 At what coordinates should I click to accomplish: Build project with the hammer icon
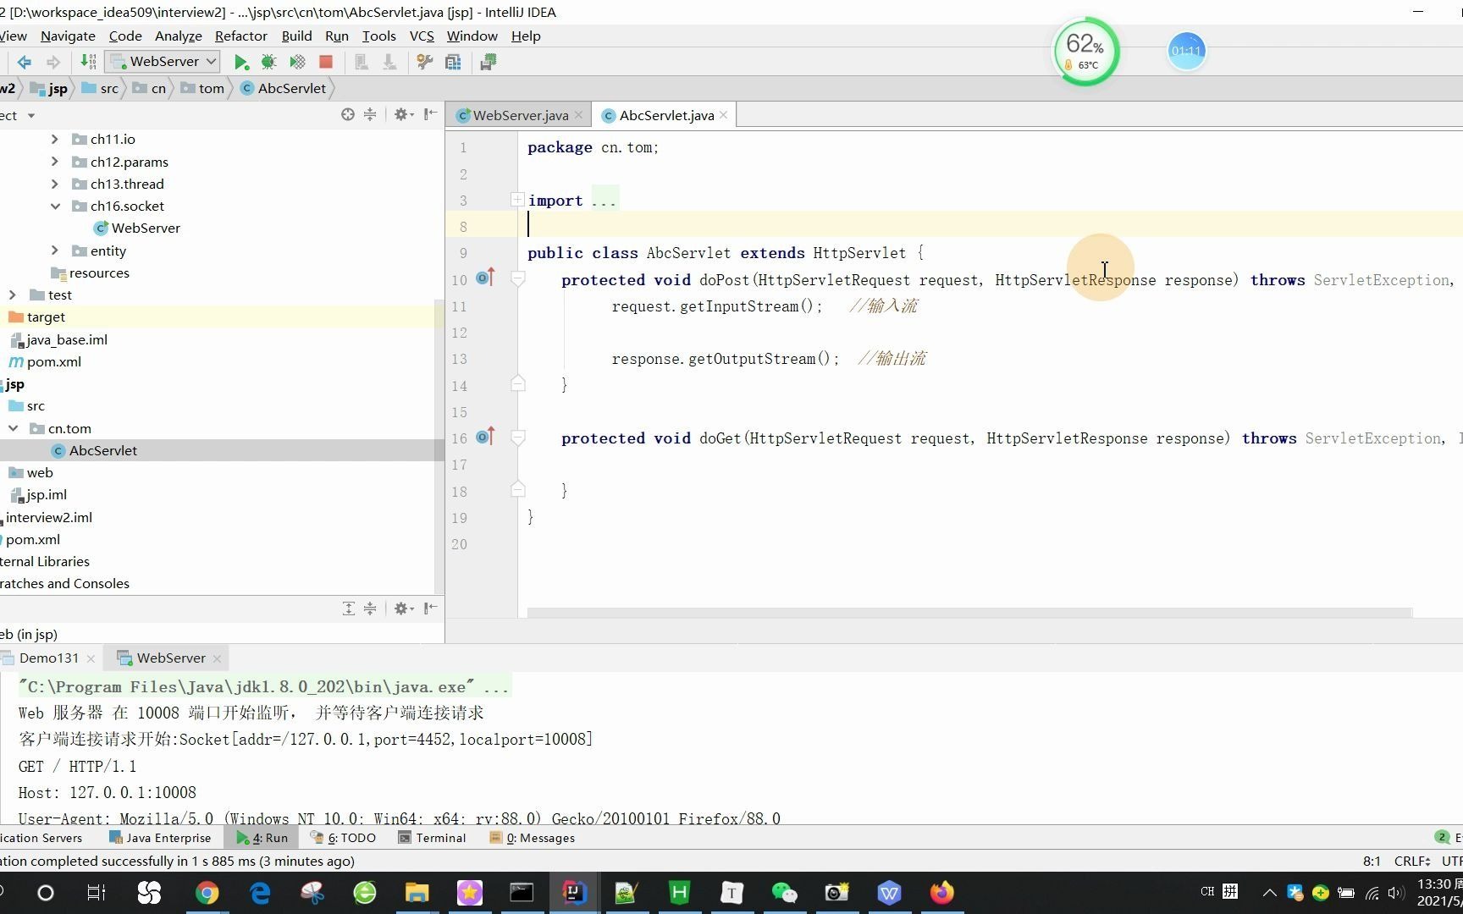88,62
